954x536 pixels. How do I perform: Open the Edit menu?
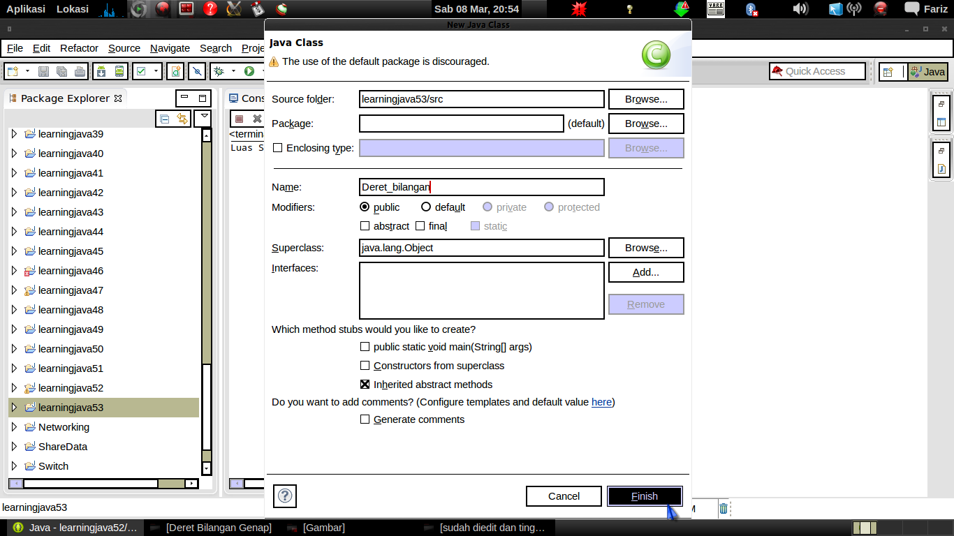tap(42, 48)
